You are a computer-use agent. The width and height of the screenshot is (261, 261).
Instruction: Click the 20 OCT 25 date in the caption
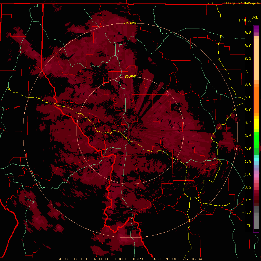coord(177,259)
